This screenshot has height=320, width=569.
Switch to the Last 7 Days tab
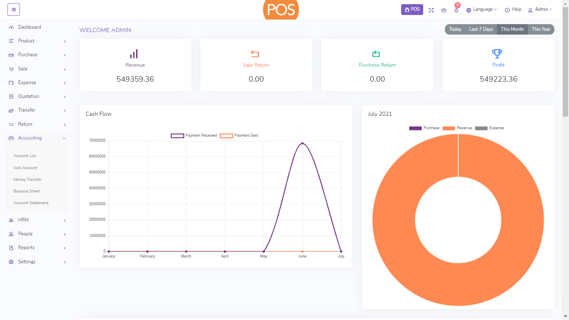[481, 29]
